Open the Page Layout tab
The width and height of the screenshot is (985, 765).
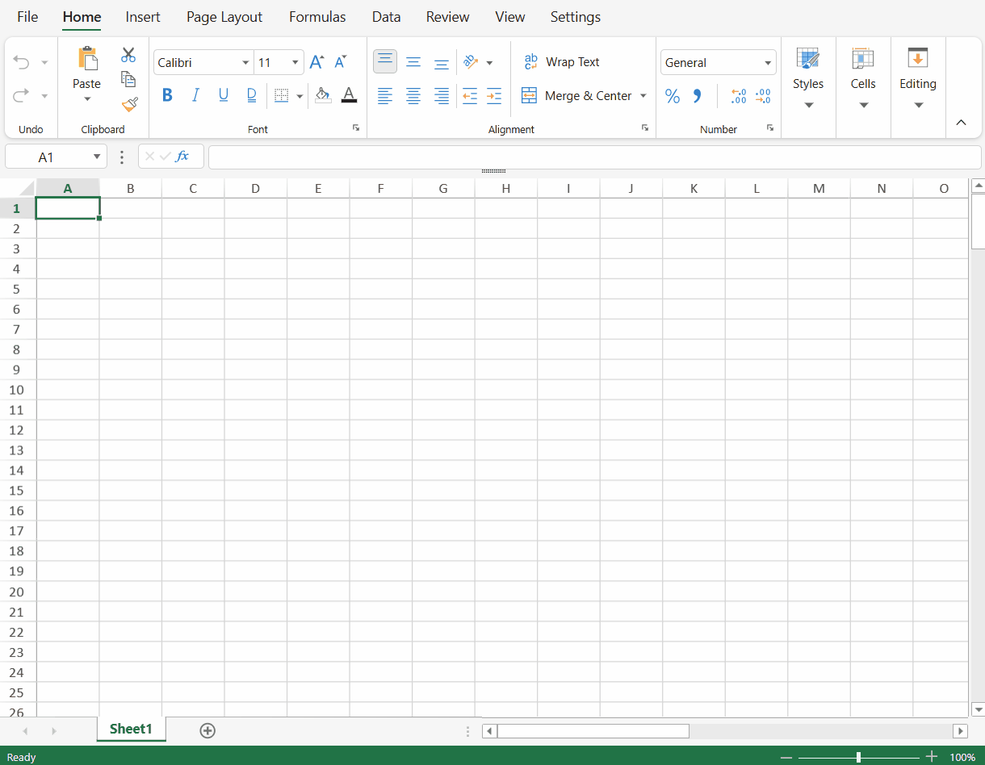[224, 17]
